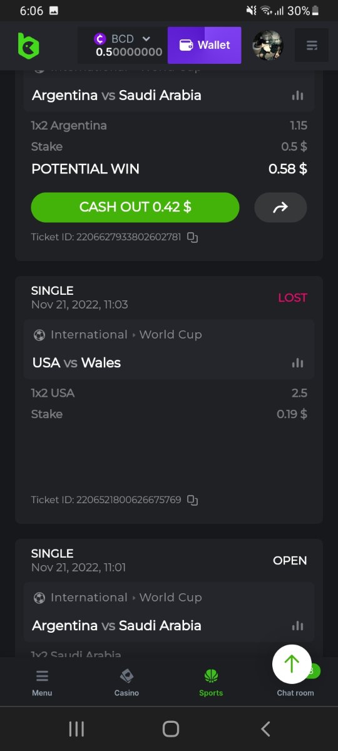Share the Argentina bet slip
This screenshot has height=751, width=338.
[280, 207]
